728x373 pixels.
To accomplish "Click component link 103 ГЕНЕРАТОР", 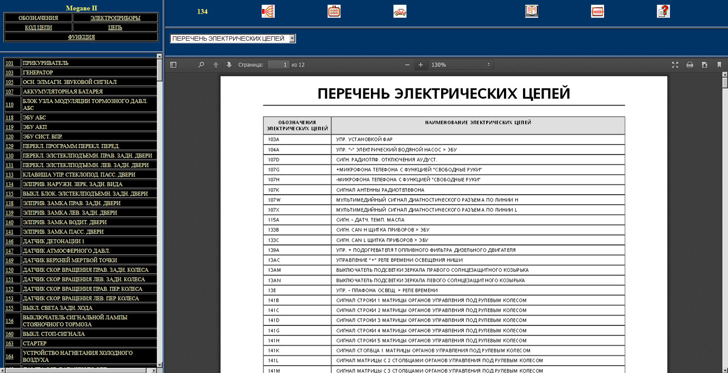I will tap(10, 72).
